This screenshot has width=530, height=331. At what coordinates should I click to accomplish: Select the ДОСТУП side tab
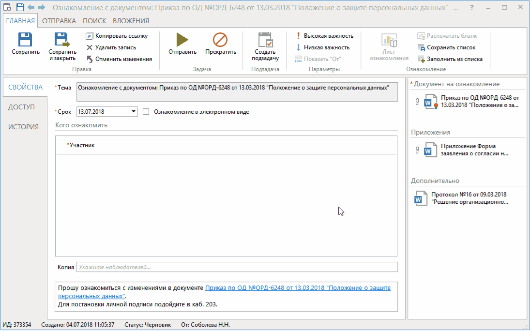(x=22, y=107)
